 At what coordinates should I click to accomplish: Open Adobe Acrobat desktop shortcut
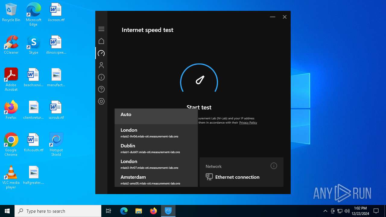[x=11, y=80]
